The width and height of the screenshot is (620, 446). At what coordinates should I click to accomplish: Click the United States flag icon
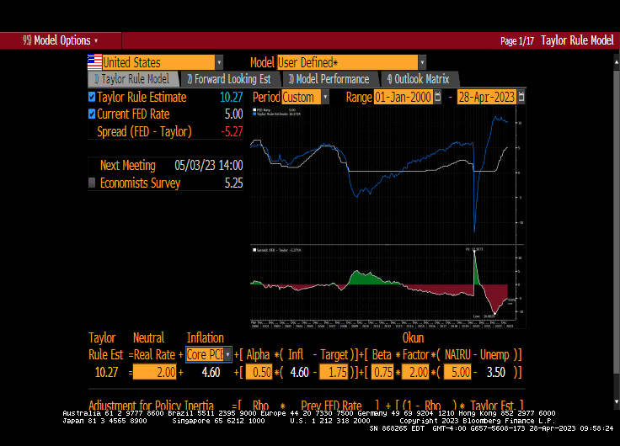94,62
